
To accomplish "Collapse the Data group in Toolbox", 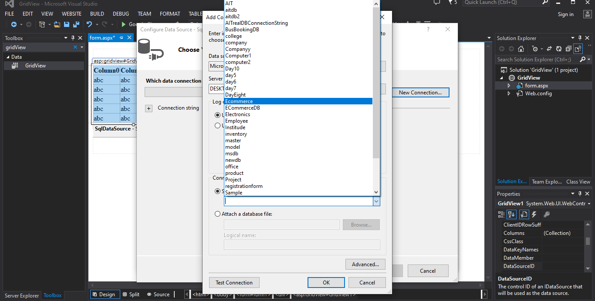I will 7,57.
